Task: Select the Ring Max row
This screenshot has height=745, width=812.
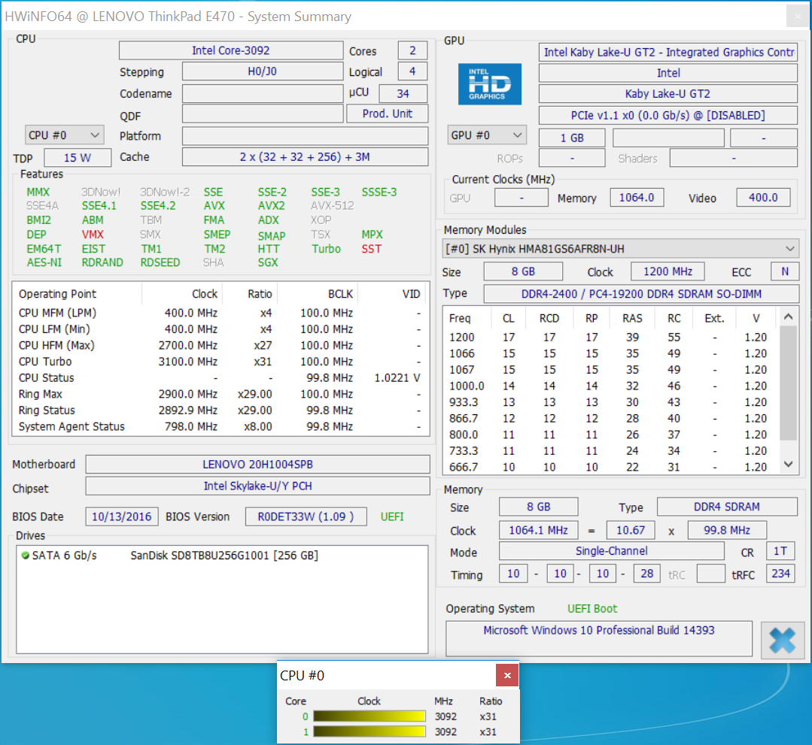Action: 221,394
